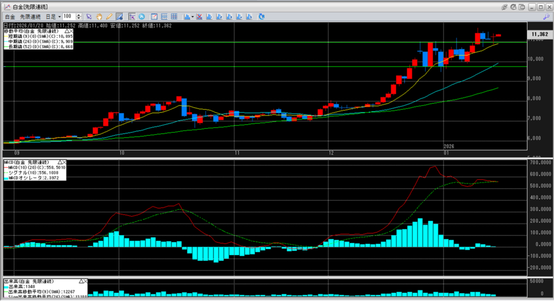The height and width of the screenshot is (301, 554).
Task: Activate the hand pan tool
Action: coord(100,17)
